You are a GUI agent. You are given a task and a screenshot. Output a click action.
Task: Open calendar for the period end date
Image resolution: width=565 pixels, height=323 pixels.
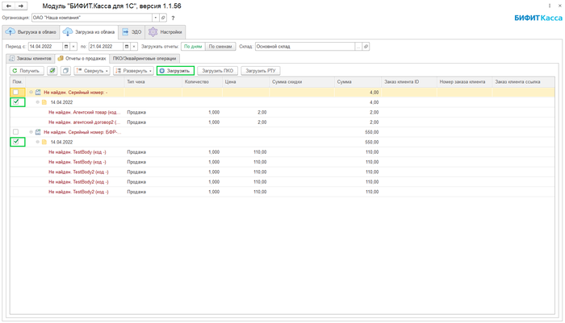pyautogui.click(x=127, y=47)
